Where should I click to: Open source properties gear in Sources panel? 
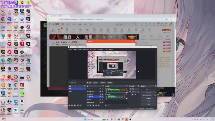93,105
